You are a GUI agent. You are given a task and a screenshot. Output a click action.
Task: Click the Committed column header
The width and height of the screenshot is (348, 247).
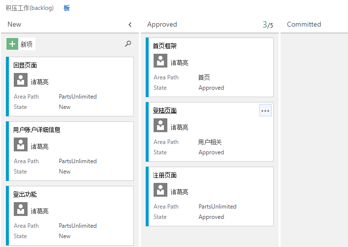[304, 24]
